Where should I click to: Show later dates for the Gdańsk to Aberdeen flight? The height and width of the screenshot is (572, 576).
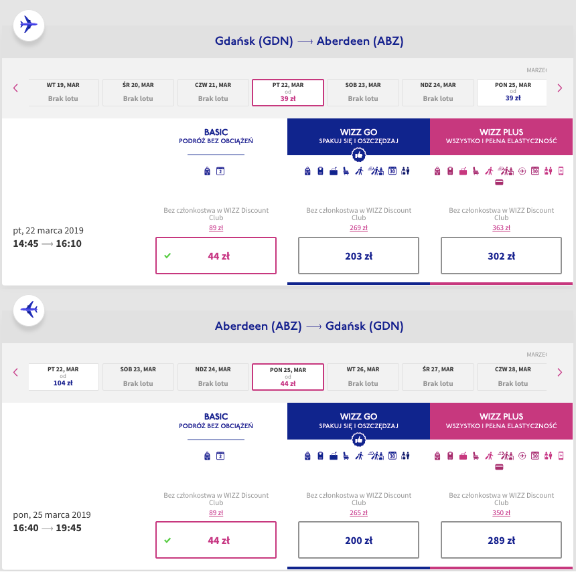pyautogui.click(x=560, y=88)
